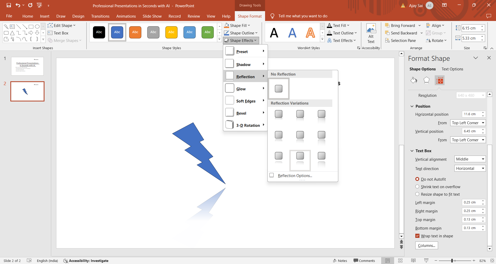496x264 pixels.
Task: Switch to the Transitions tab
Action: click(x=100, y=16)
